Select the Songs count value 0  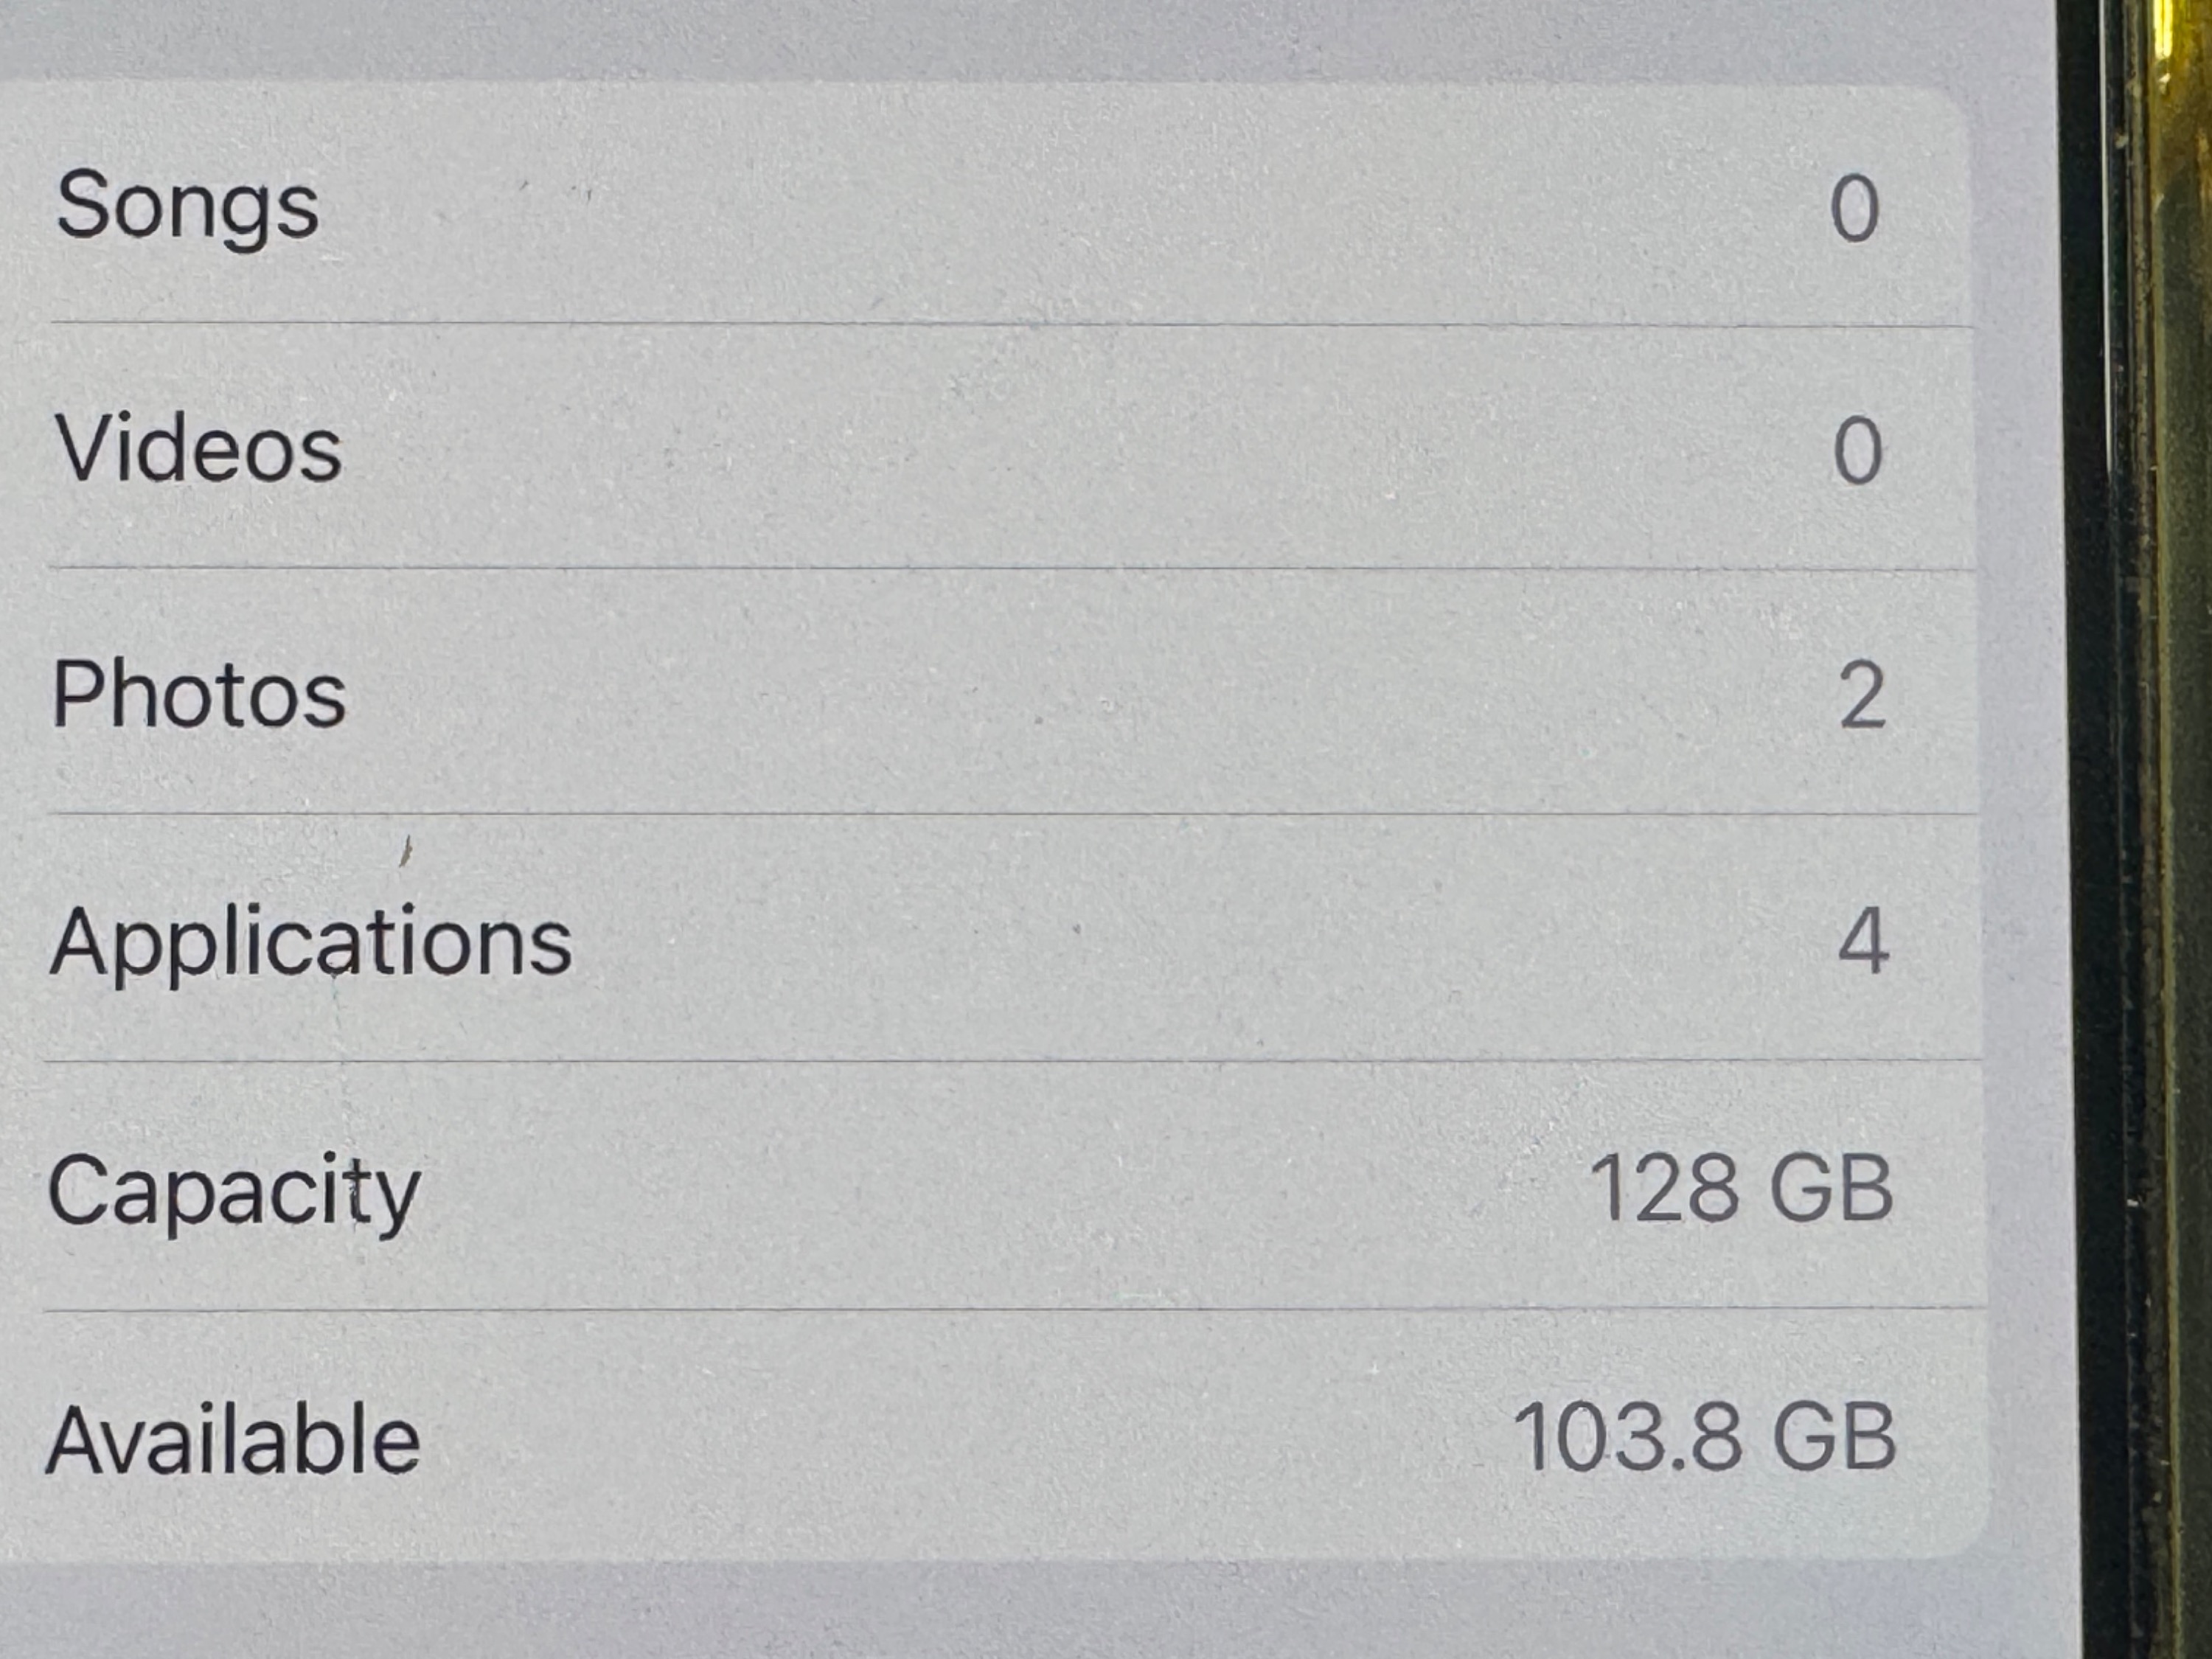coord(1854,208)
